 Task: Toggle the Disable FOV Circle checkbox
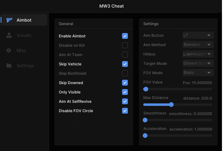point(125,111)
